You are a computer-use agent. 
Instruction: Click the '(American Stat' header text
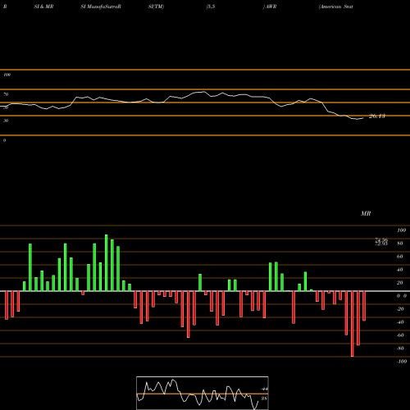(x=335, y=7)
